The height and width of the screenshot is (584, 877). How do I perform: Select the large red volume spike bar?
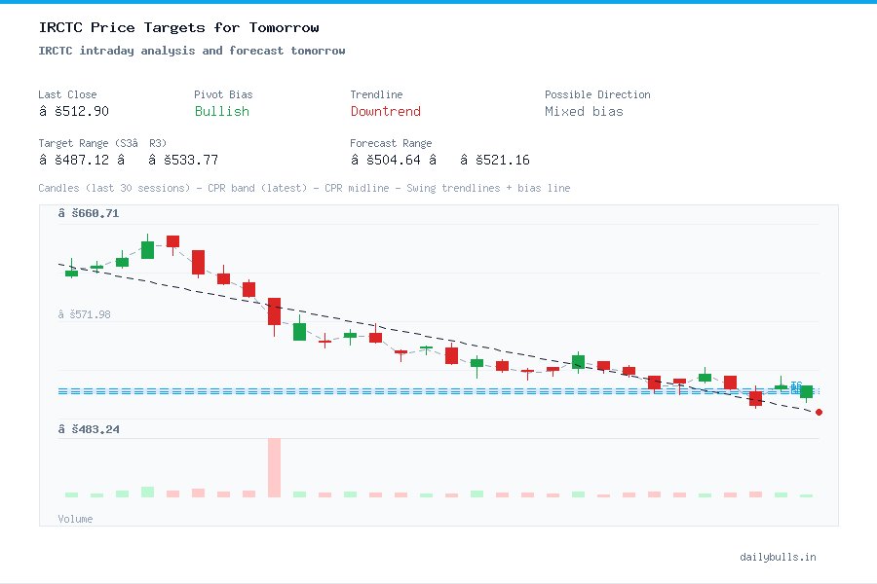pos(274,467)
